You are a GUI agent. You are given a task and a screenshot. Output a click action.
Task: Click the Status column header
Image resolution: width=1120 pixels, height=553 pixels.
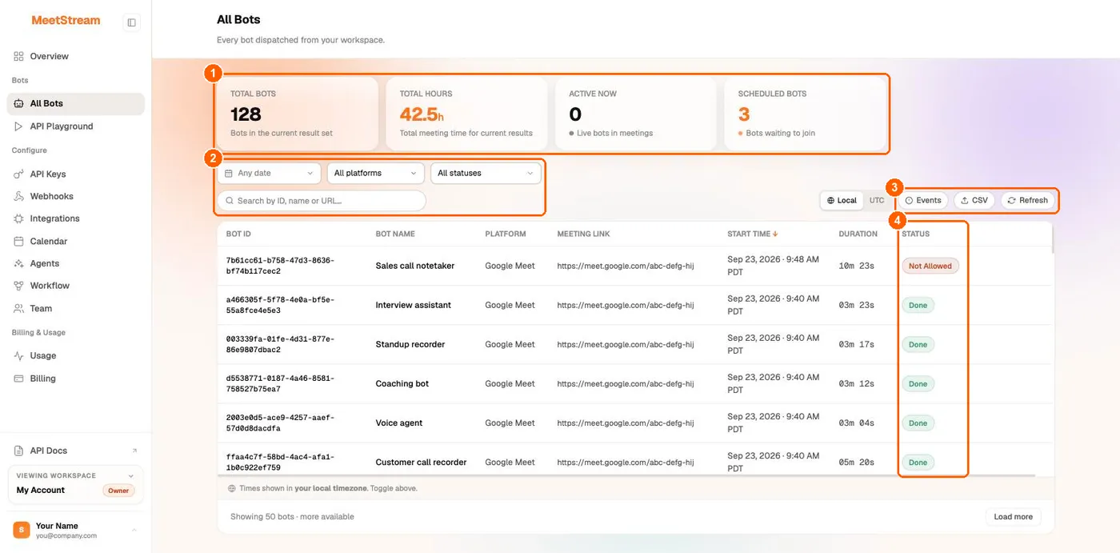click(x=915, y=234)
